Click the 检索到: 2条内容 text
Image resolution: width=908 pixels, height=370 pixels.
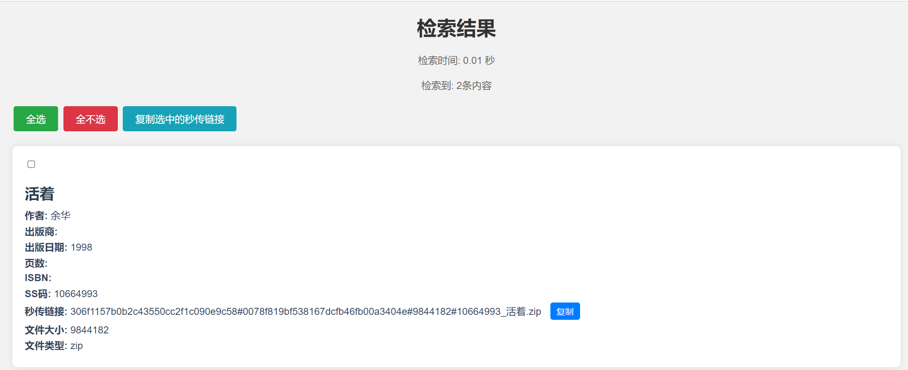tap(456, 86)
